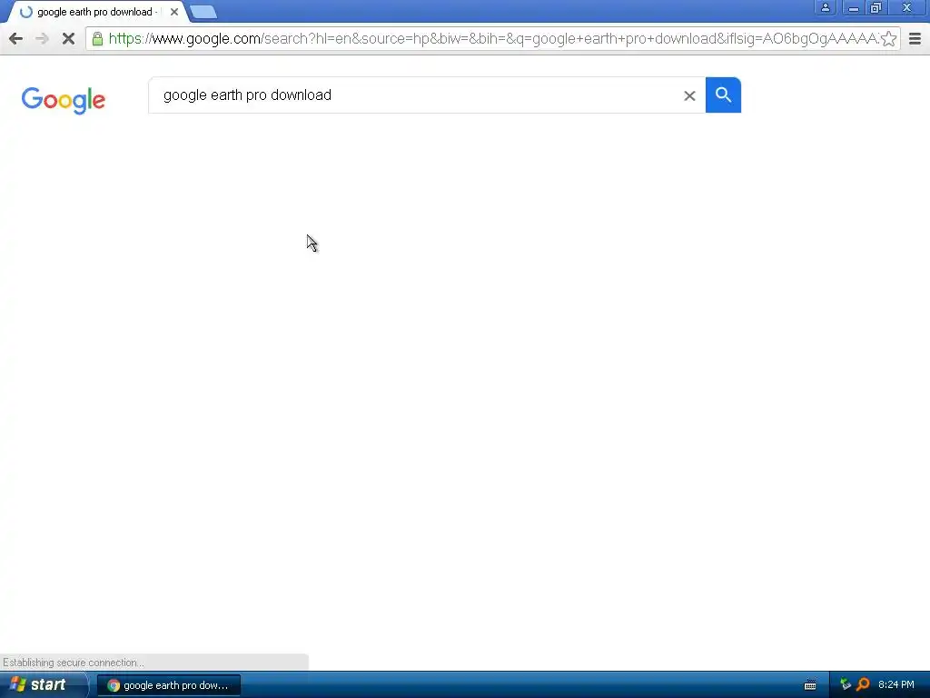
Task: Click the Google logo
Action: click(64, 100)
